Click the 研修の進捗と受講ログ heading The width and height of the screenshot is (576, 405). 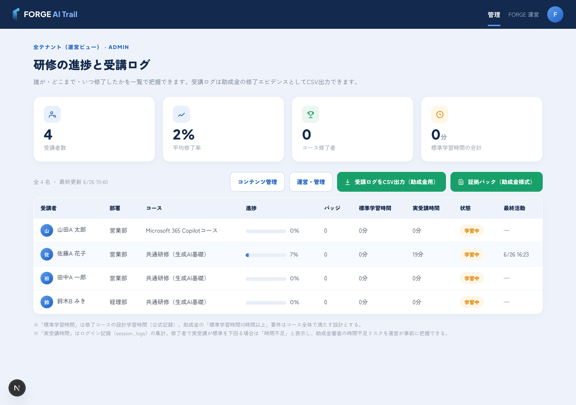tap(92, 65)
